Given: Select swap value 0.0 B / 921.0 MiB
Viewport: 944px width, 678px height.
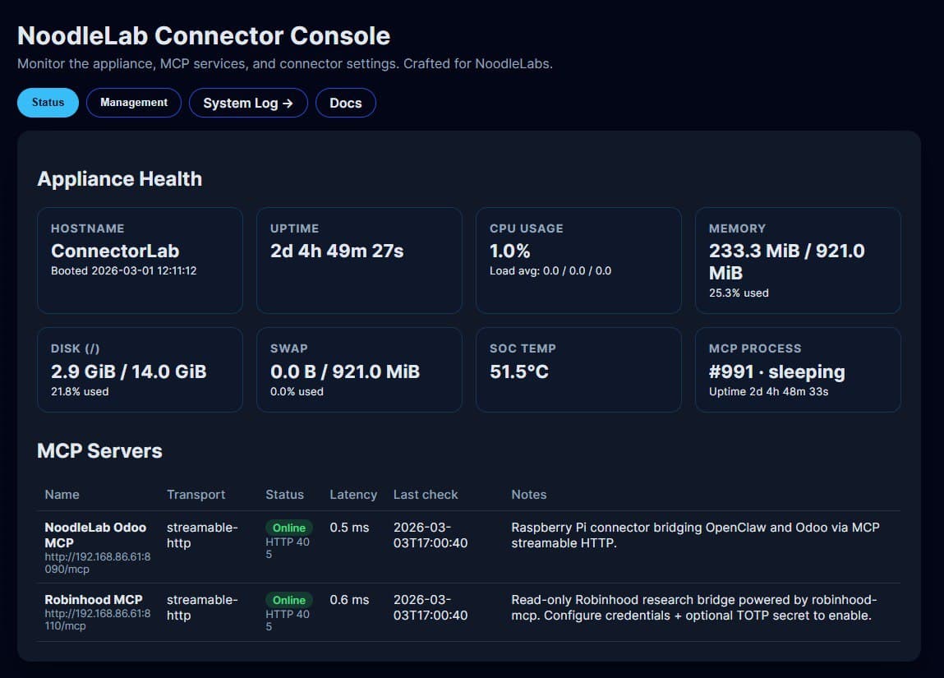Looking at the screenshot, I should tap(344, 371).
